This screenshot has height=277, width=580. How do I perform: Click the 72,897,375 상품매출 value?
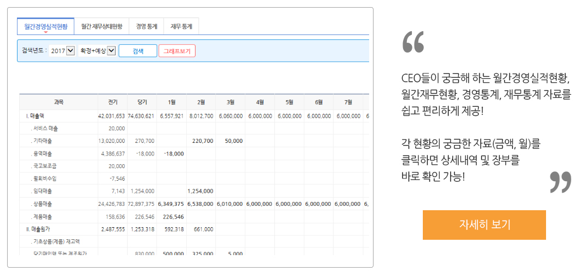click(x=141, y=204)
